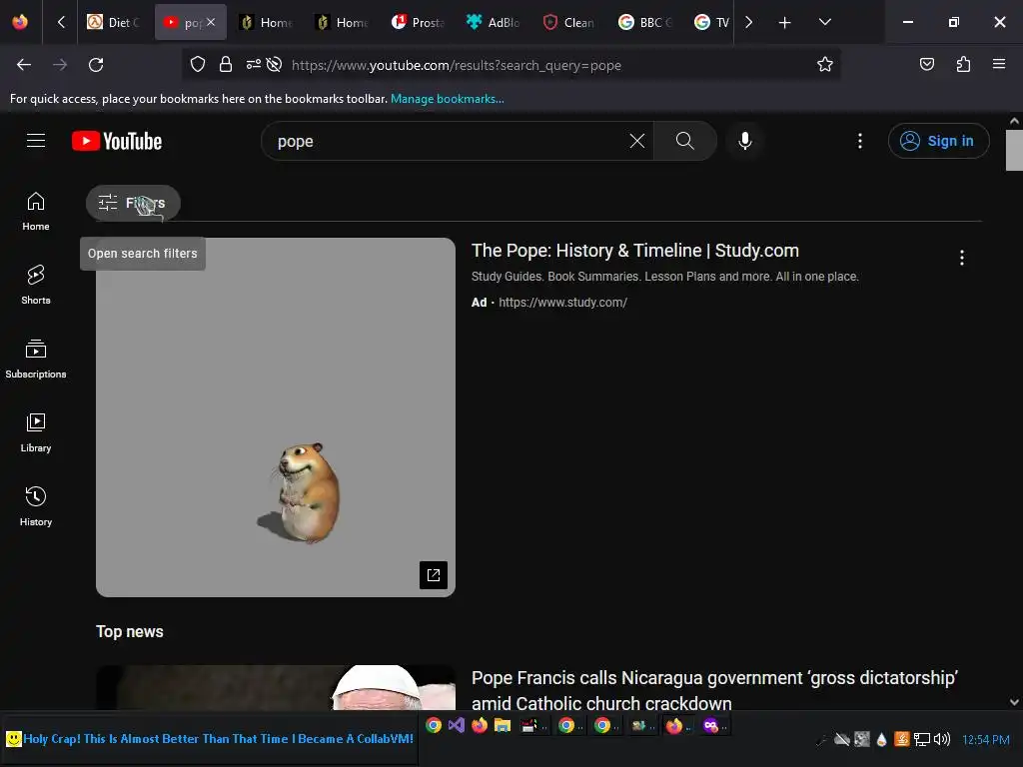Viewport: 1023px width, 767px height.
Task: Start voice search with the microphone
Action: click(x=744, y=141)
